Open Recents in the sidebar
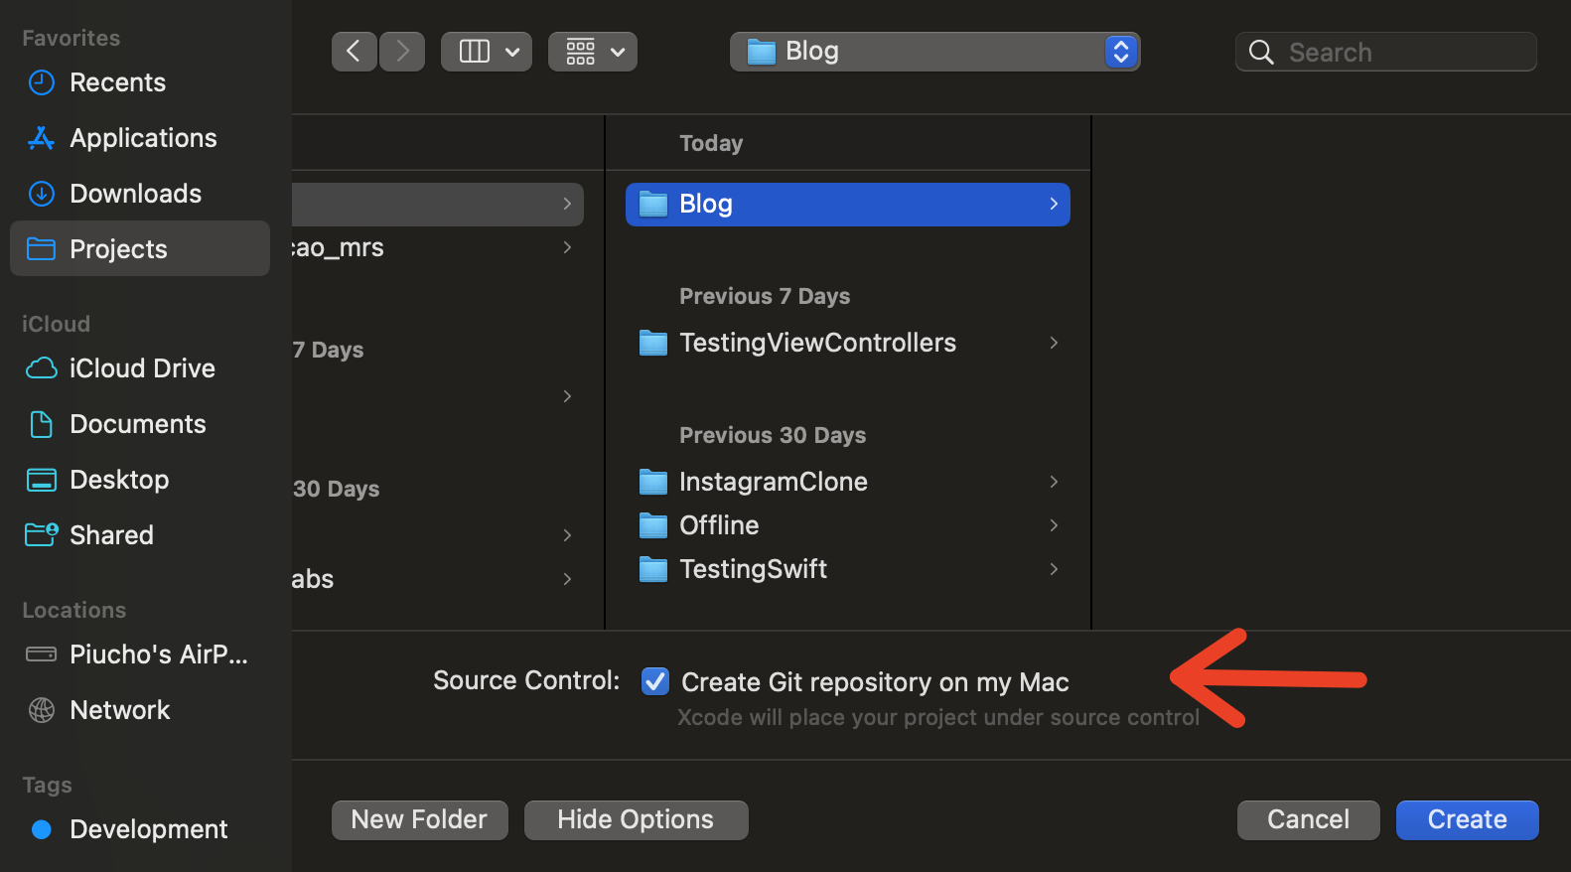 [x=140, y=82]
